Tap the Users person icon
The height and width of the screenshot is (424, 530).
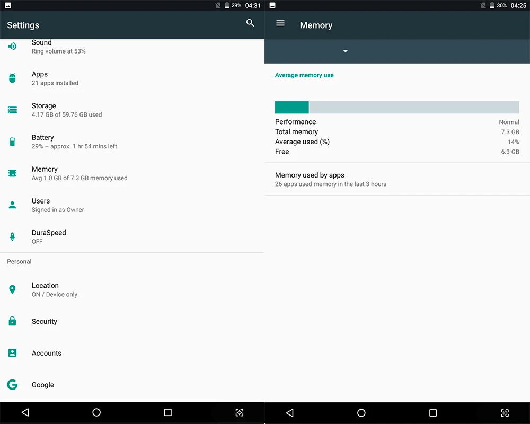tap(12, 205)
